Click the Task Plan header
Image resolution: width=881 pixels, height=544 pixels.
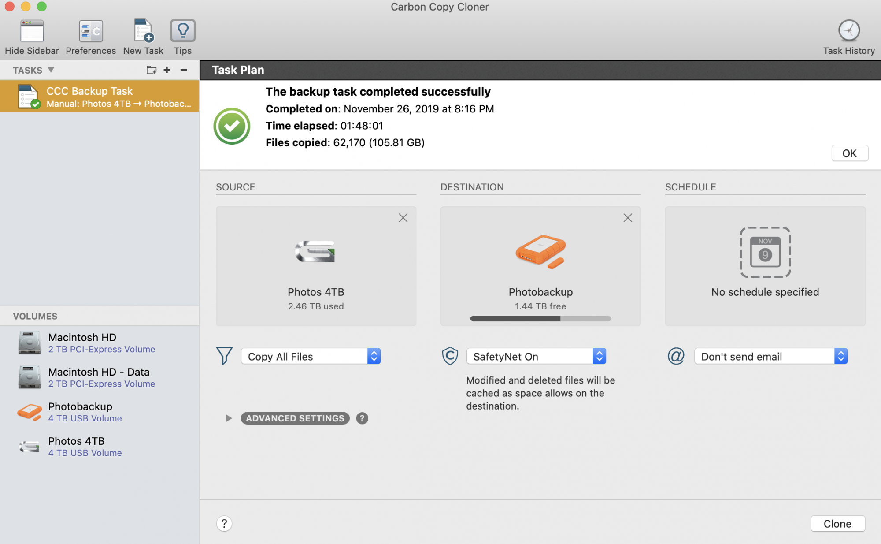pyautogui.click(x=238, y=70)
